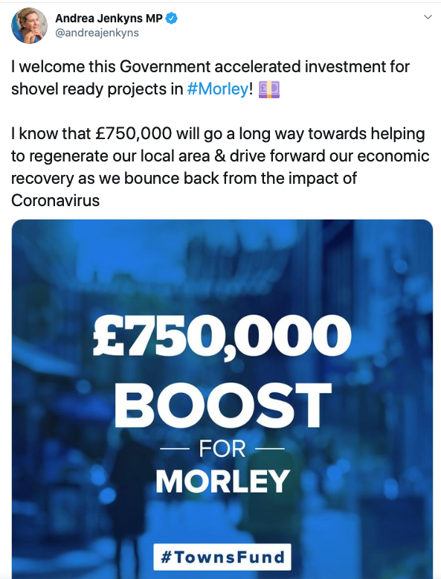Expand the tweet options chevron
The width and height of the screenshot is (441, 579).
(428, 17)
